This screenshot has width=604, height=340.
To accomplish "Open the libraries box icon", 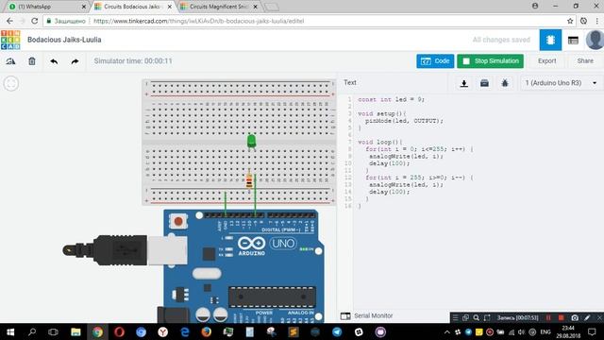I will 484,83.
